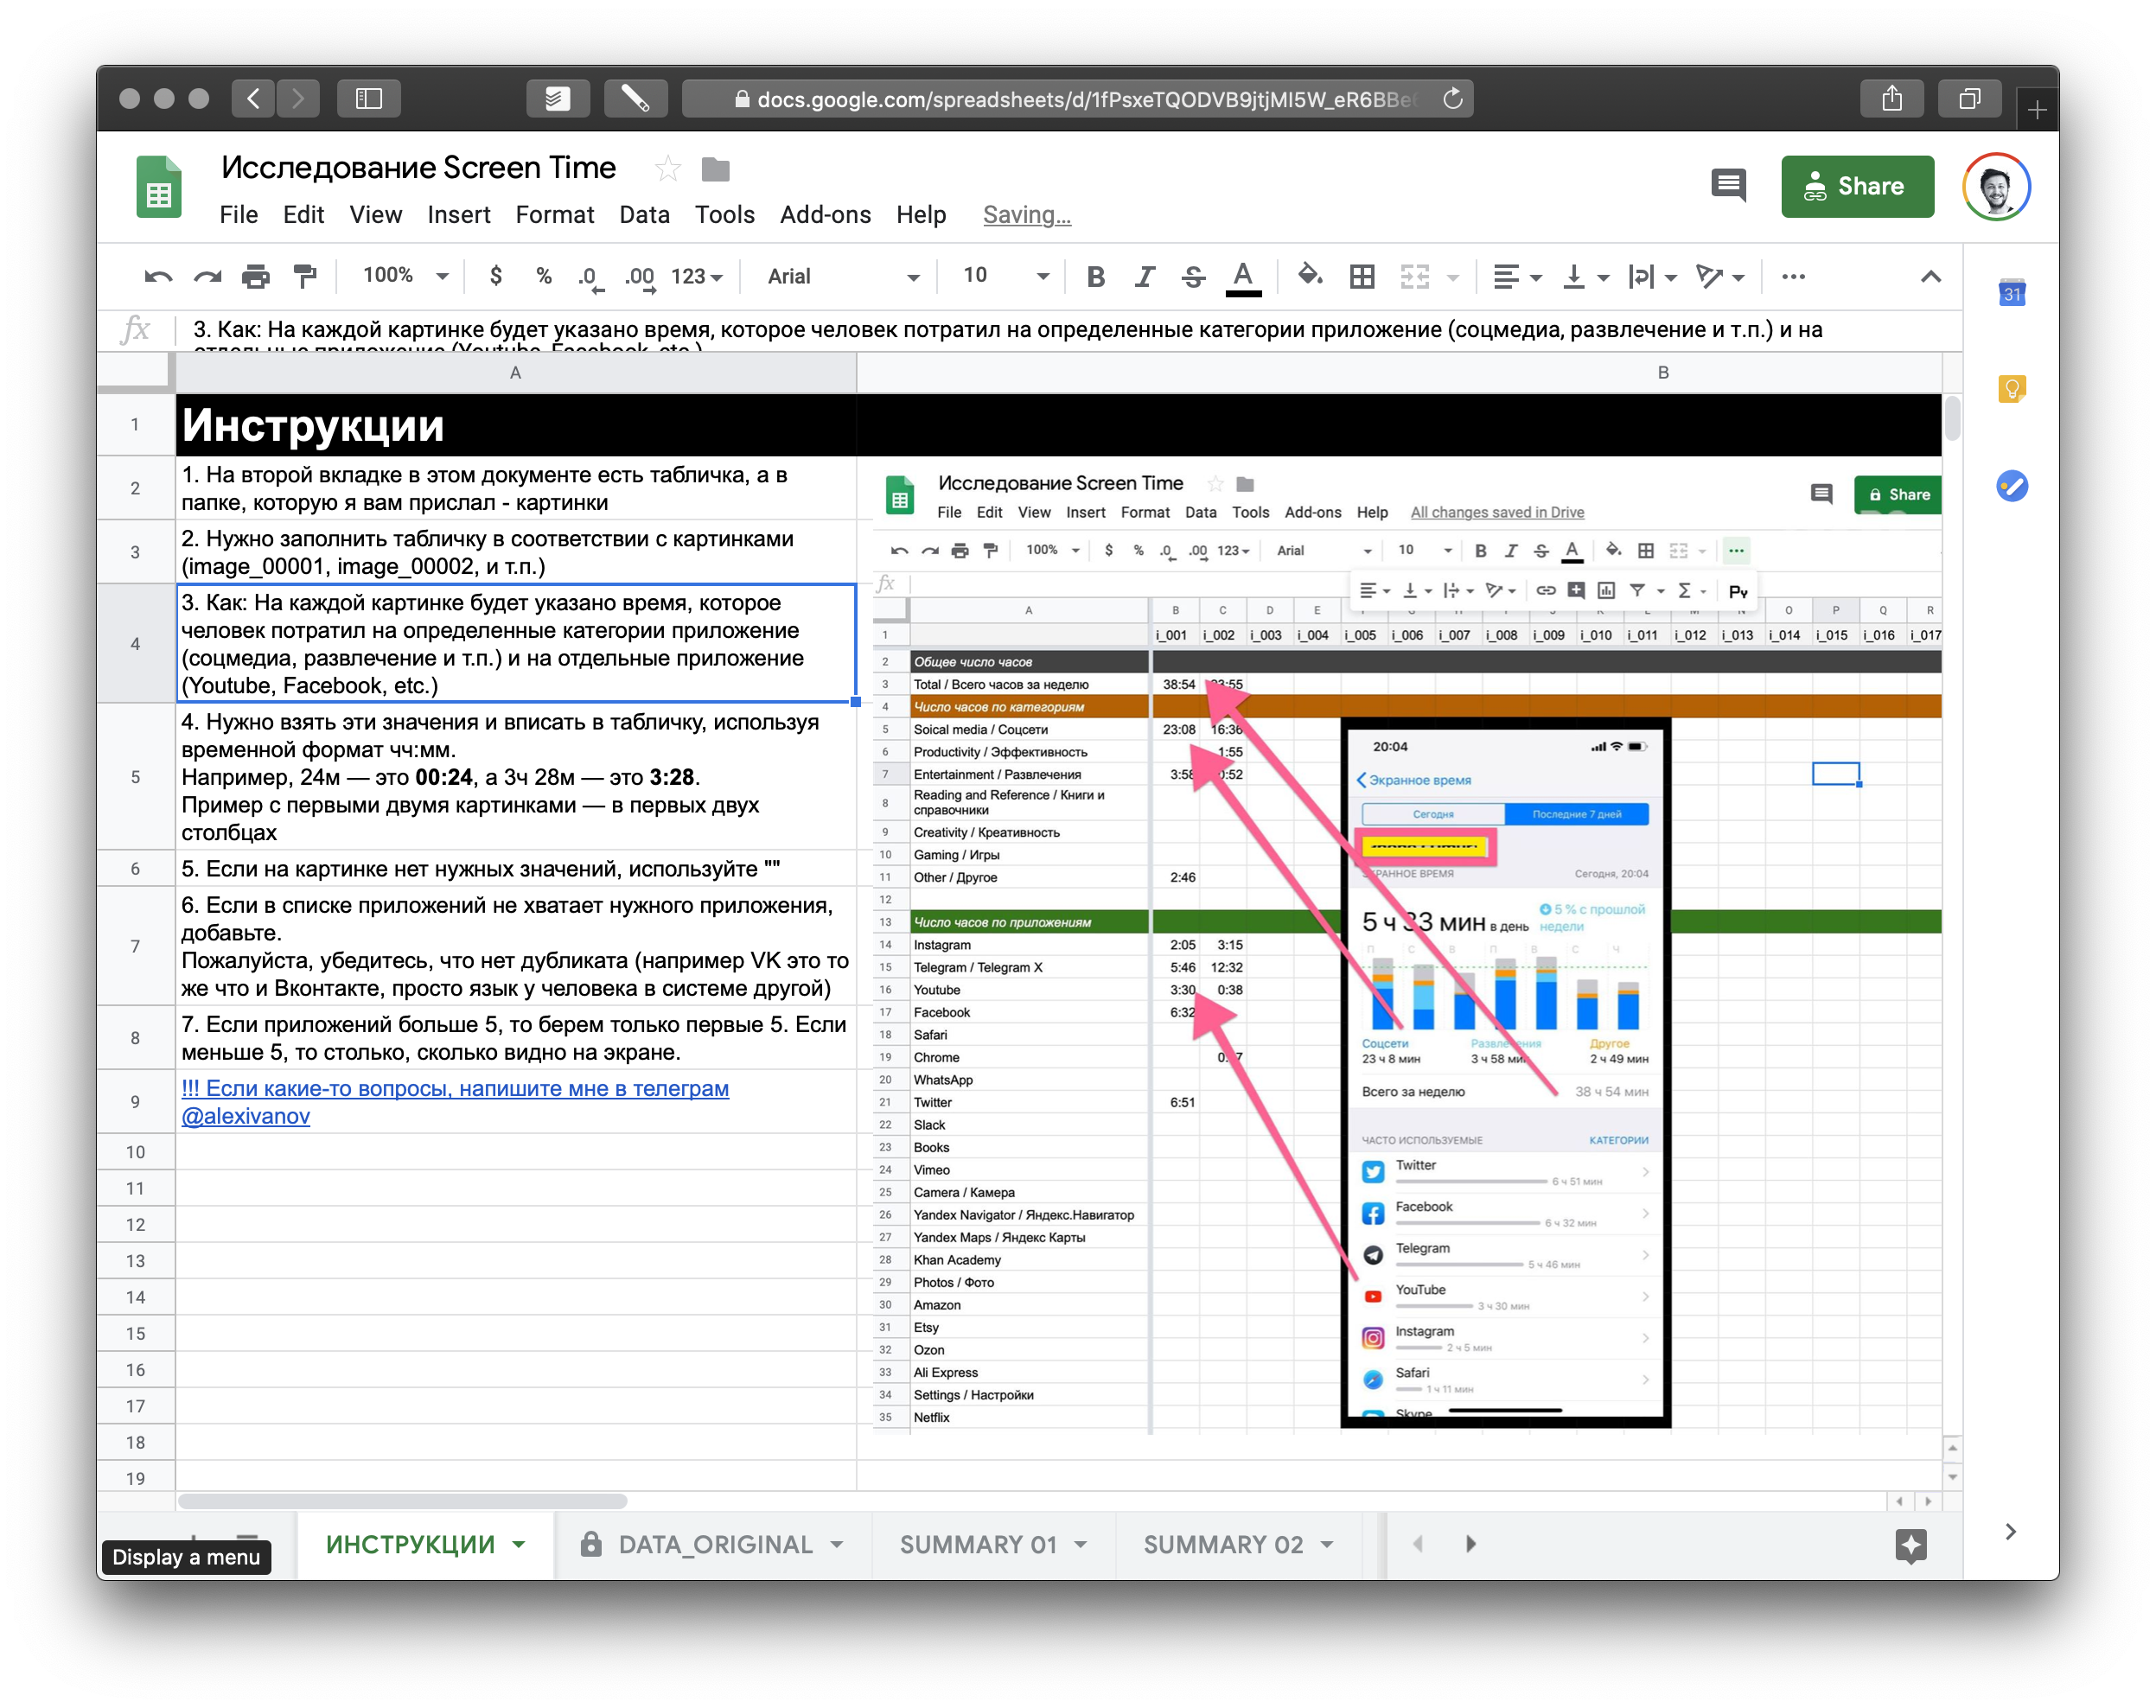Open the Google account avatar
2156x1708 pixels.
[x=1995, y=186]
